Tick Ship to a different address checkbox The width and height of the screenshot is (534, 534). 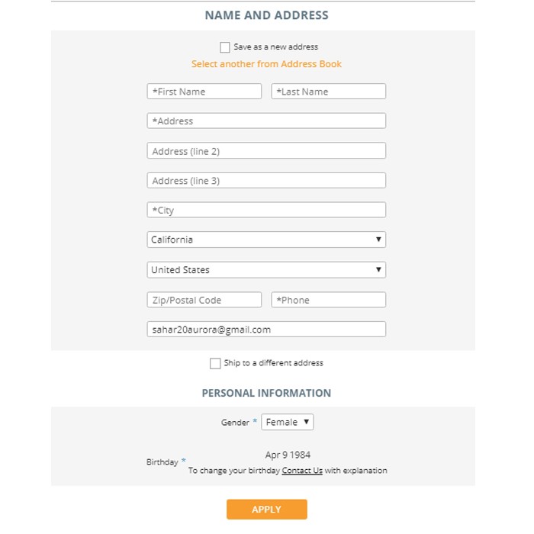pyautogui.click(x=215, y=364)
